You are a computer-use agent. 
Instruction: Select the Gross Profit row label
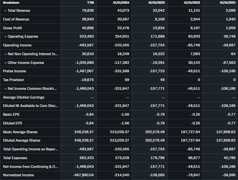click(12, 28)
